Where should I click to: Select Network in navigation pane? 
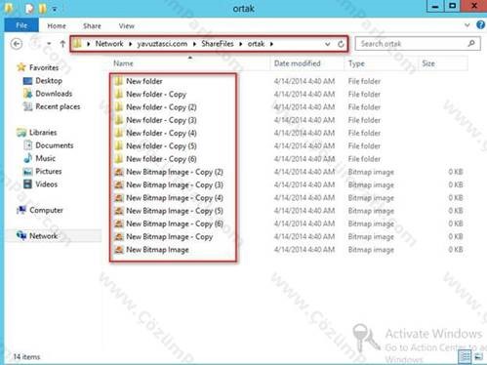click(43, 236)
